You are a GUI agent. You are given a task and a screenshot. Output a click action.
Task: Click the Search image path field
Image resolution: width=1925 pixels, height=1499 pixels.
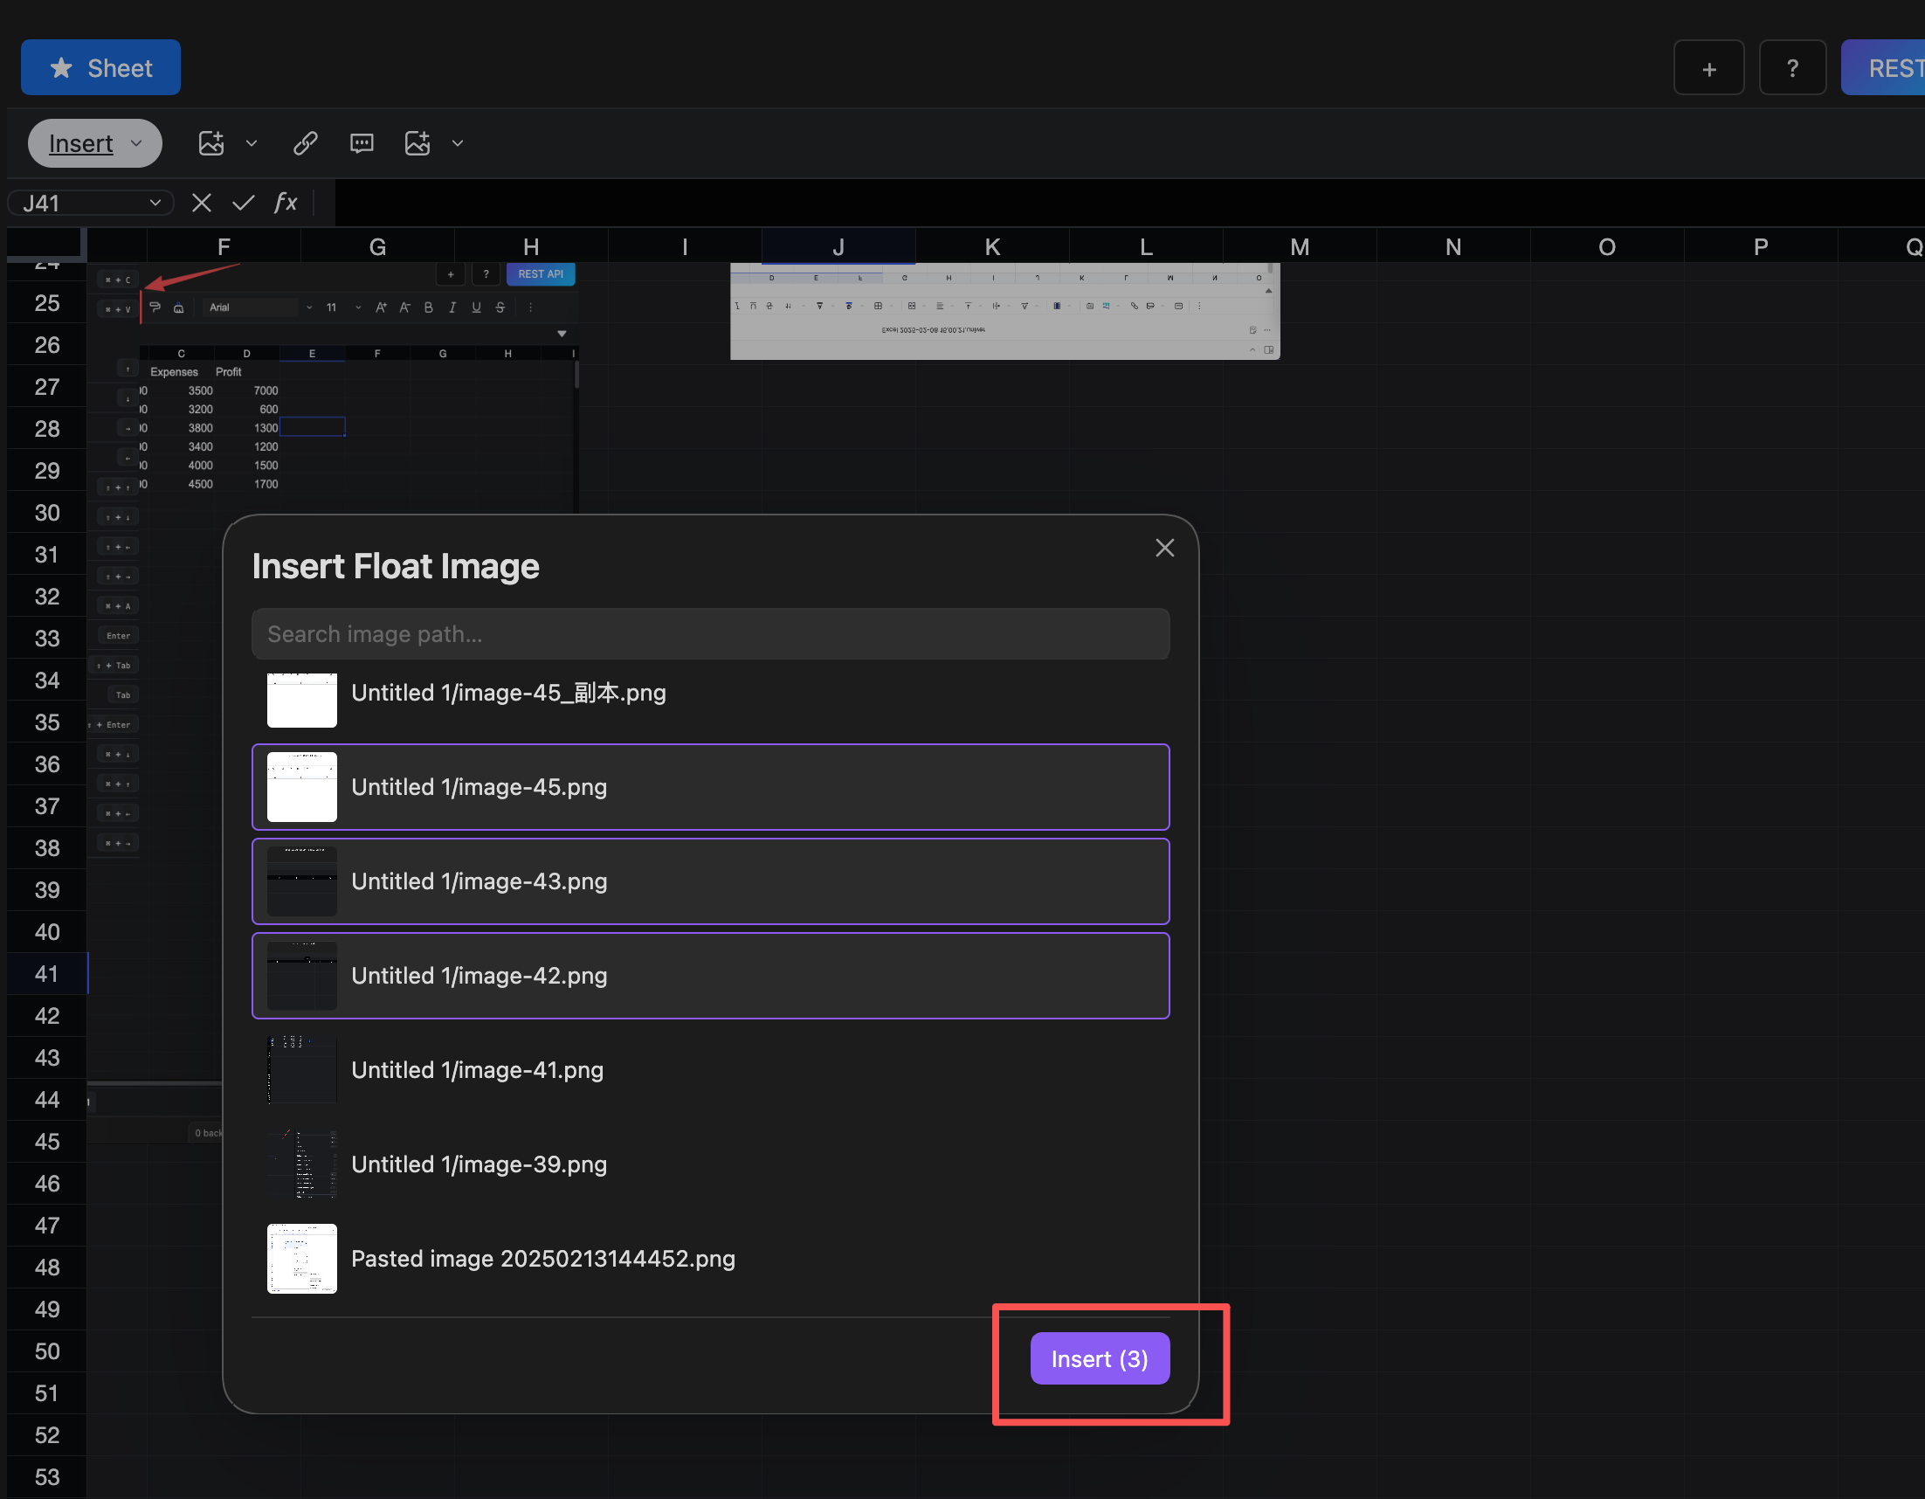[x=710, y=634]
